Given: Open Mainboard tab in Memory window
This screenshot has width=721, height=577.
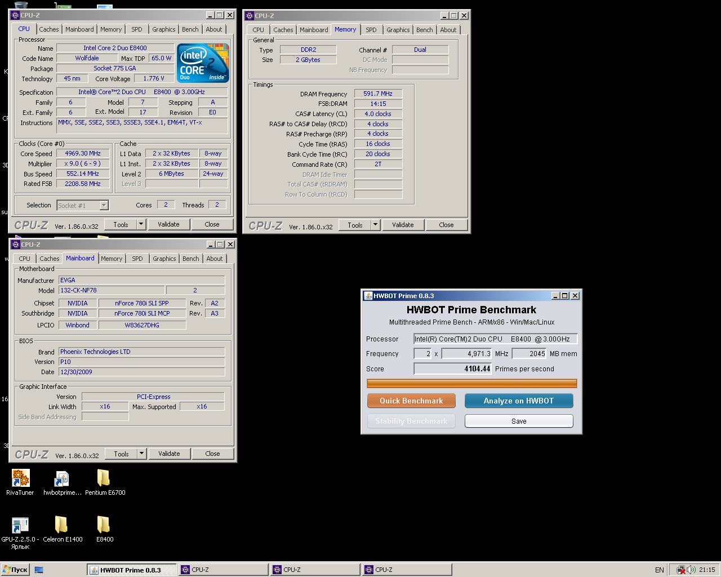Looking at the screenshot, I should click(314, 30).
